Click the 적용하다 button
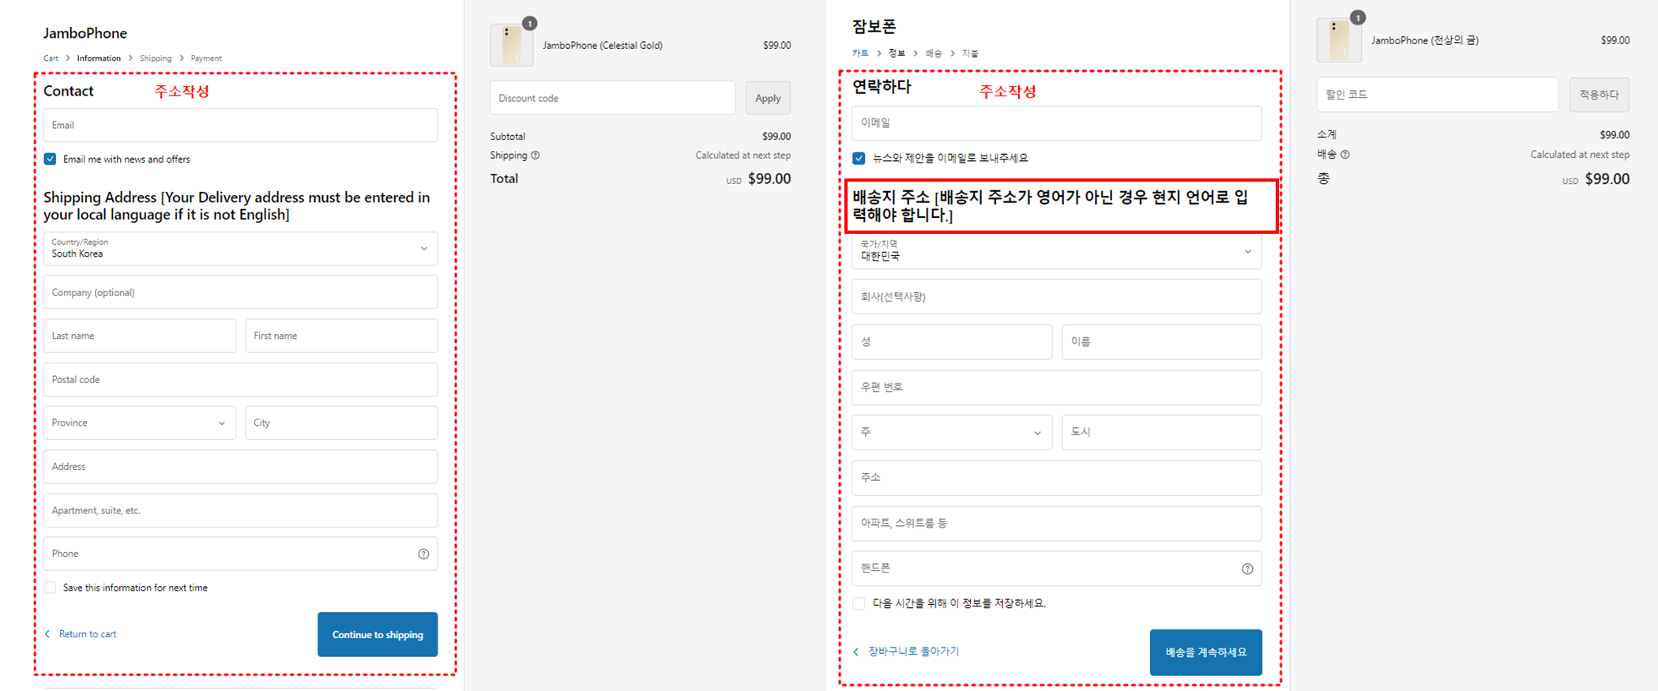The width and height of the screenshot is (1658, 691). click(x=1599, y=95)
